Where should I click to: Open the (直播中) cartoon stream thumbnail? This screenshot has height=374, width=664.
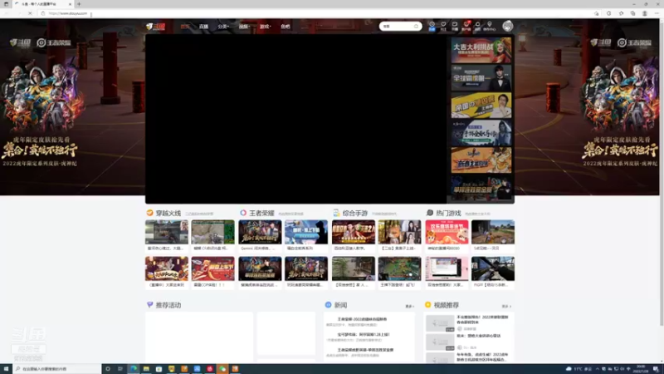tap(167, 268)
